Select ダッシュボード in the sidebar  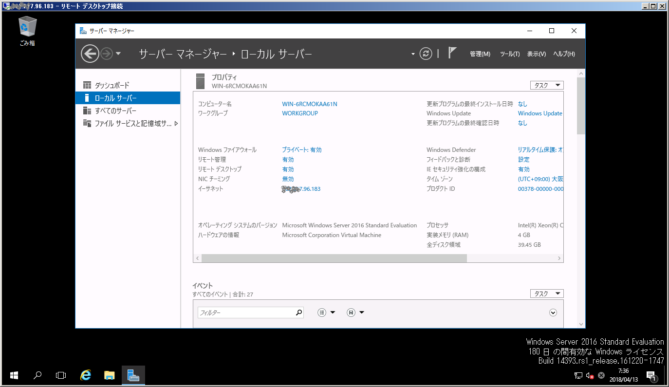(x=128, y=85)
